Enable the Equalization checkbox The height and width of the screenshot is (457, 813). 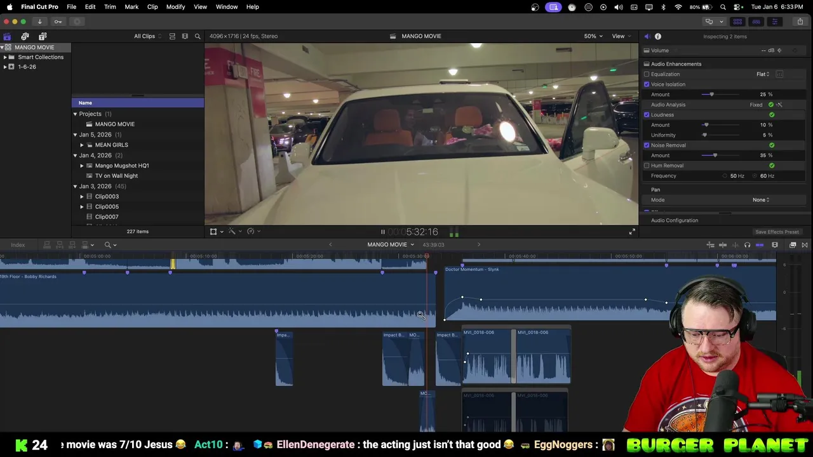647,74
